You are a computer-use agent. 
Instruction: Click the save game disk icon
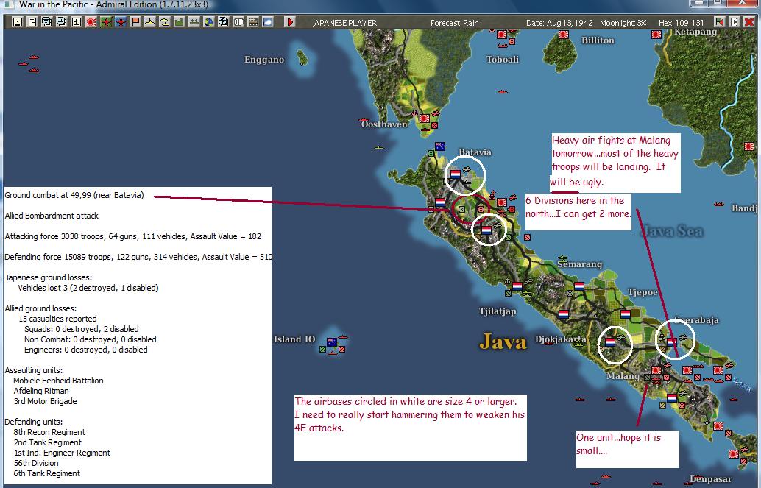click(18, 22)
